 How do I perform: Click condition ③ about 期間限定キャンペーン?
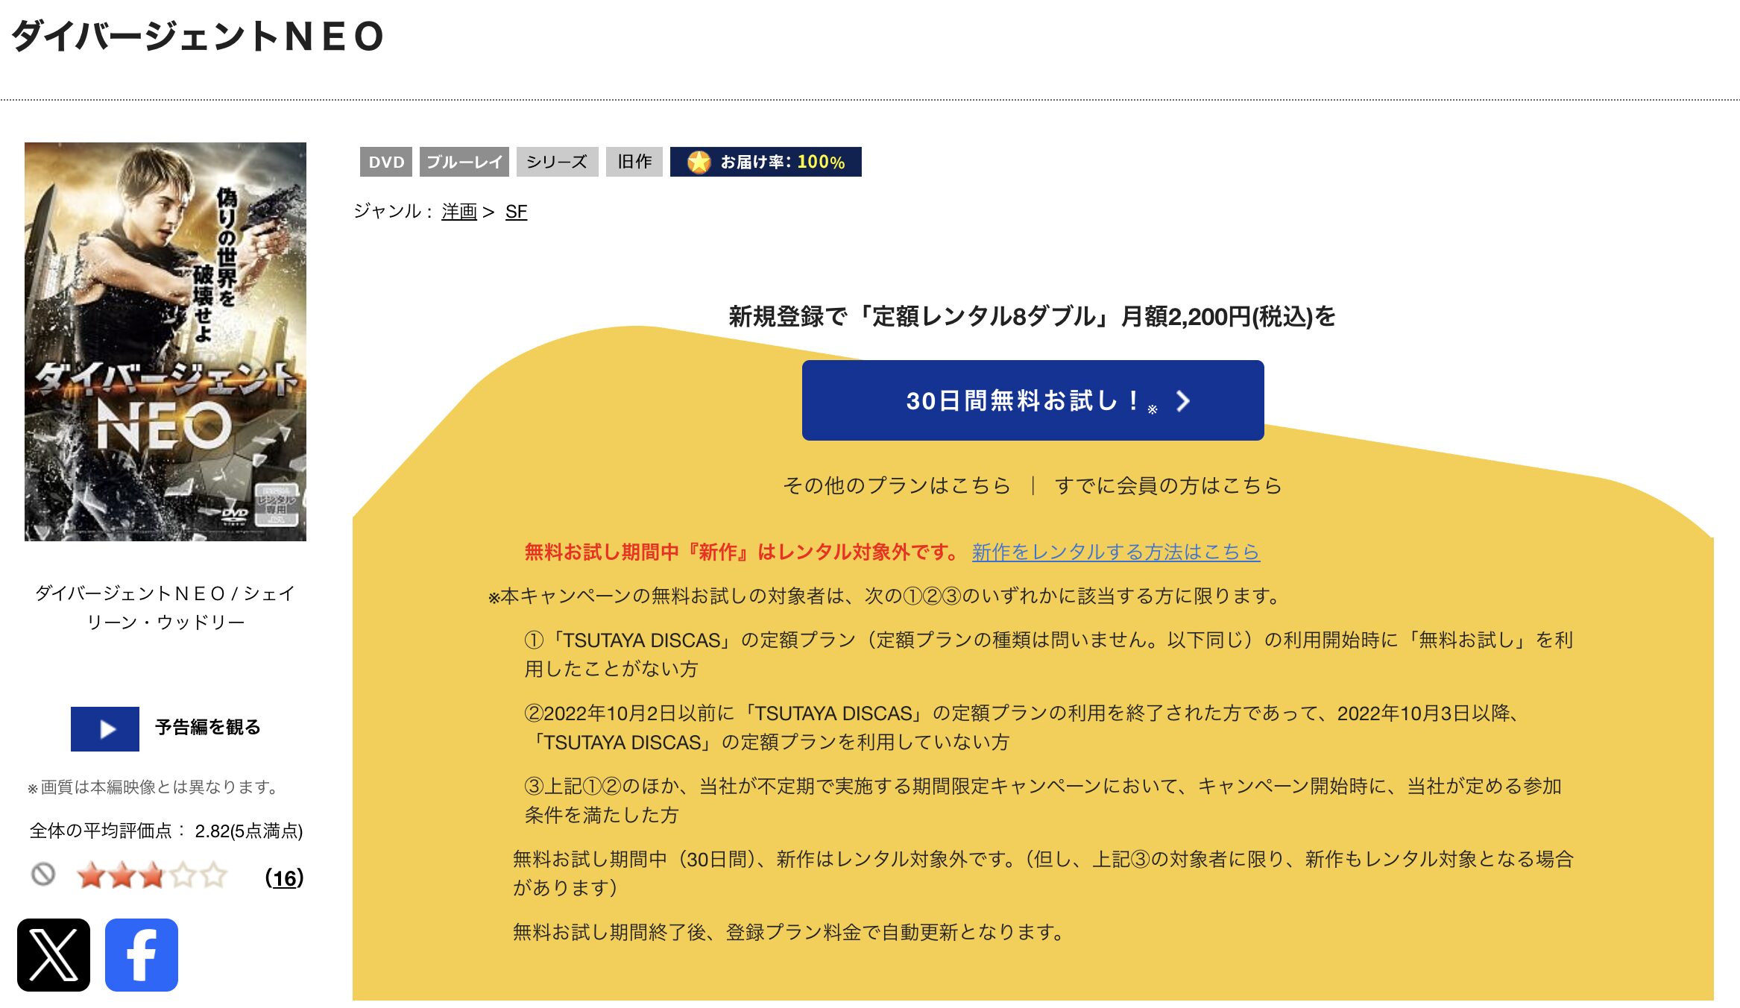point(1043,800)
